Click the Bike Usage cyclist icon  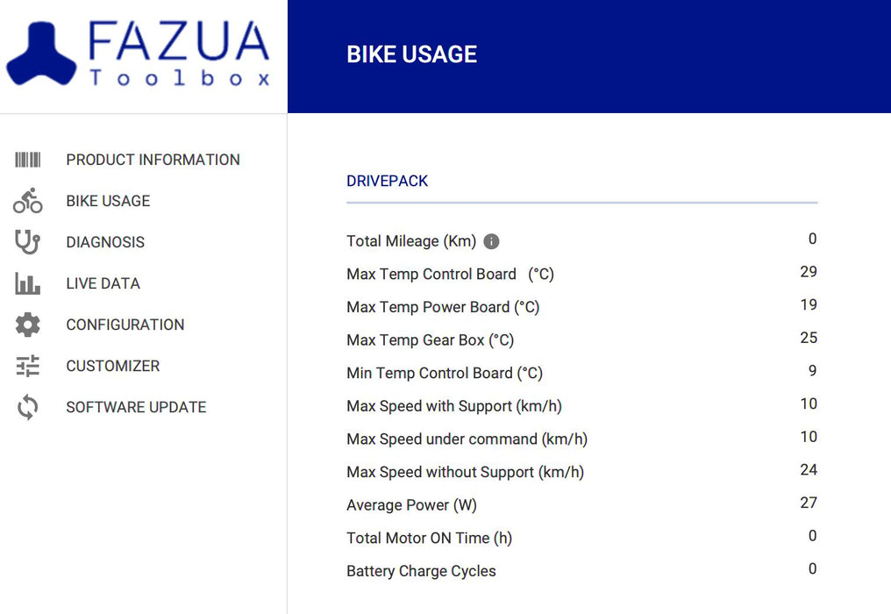(x=27, y=201)
